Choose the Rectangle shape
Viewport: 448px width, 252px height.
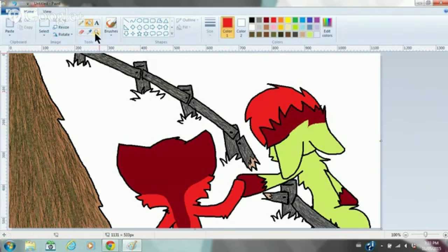[x=146, y=21]
